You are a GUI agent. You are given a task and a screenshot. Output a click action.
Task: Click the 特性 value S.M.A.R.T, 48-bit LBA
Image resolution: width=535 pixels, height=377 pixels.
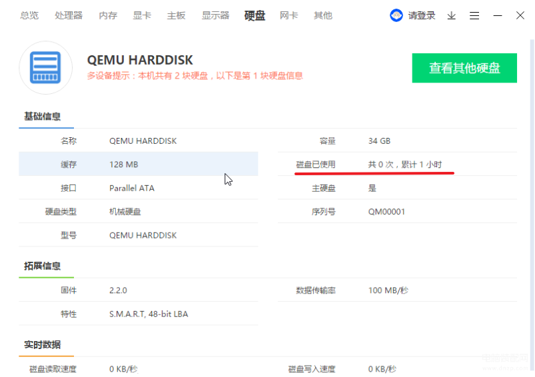tap(149, 314)
